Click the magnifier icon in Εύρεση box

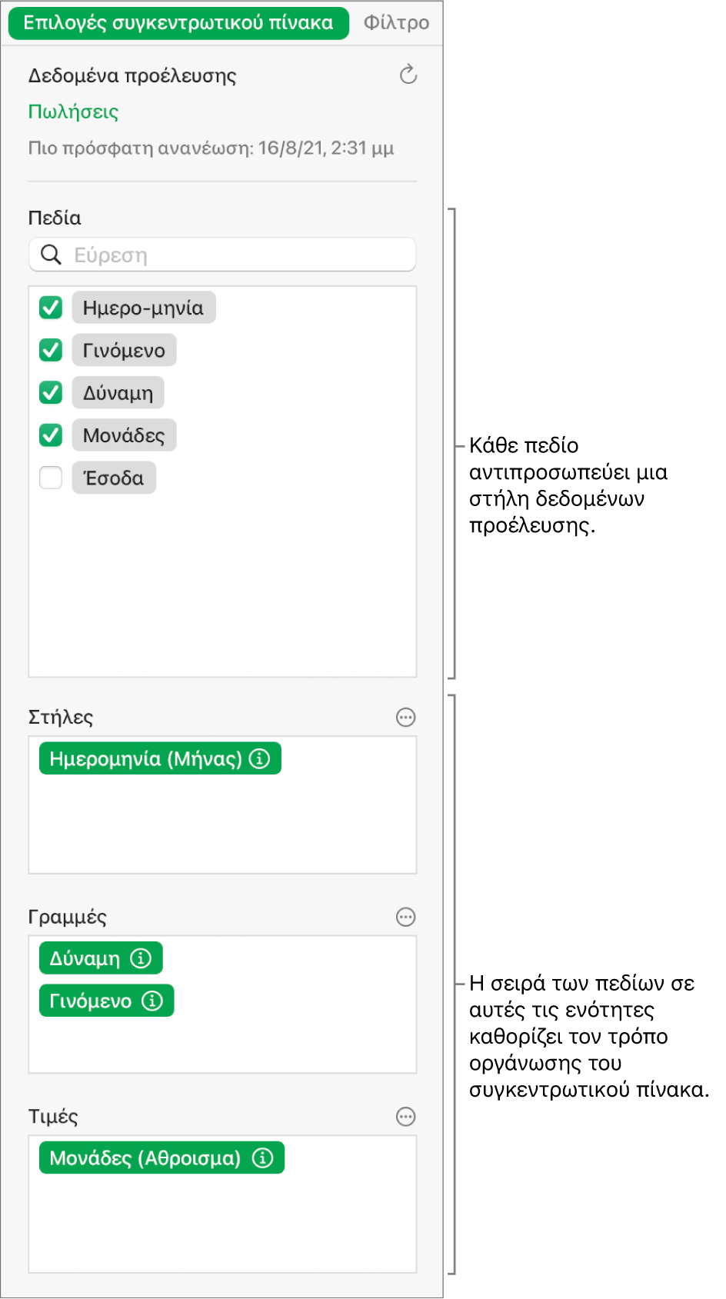(51, 255)
